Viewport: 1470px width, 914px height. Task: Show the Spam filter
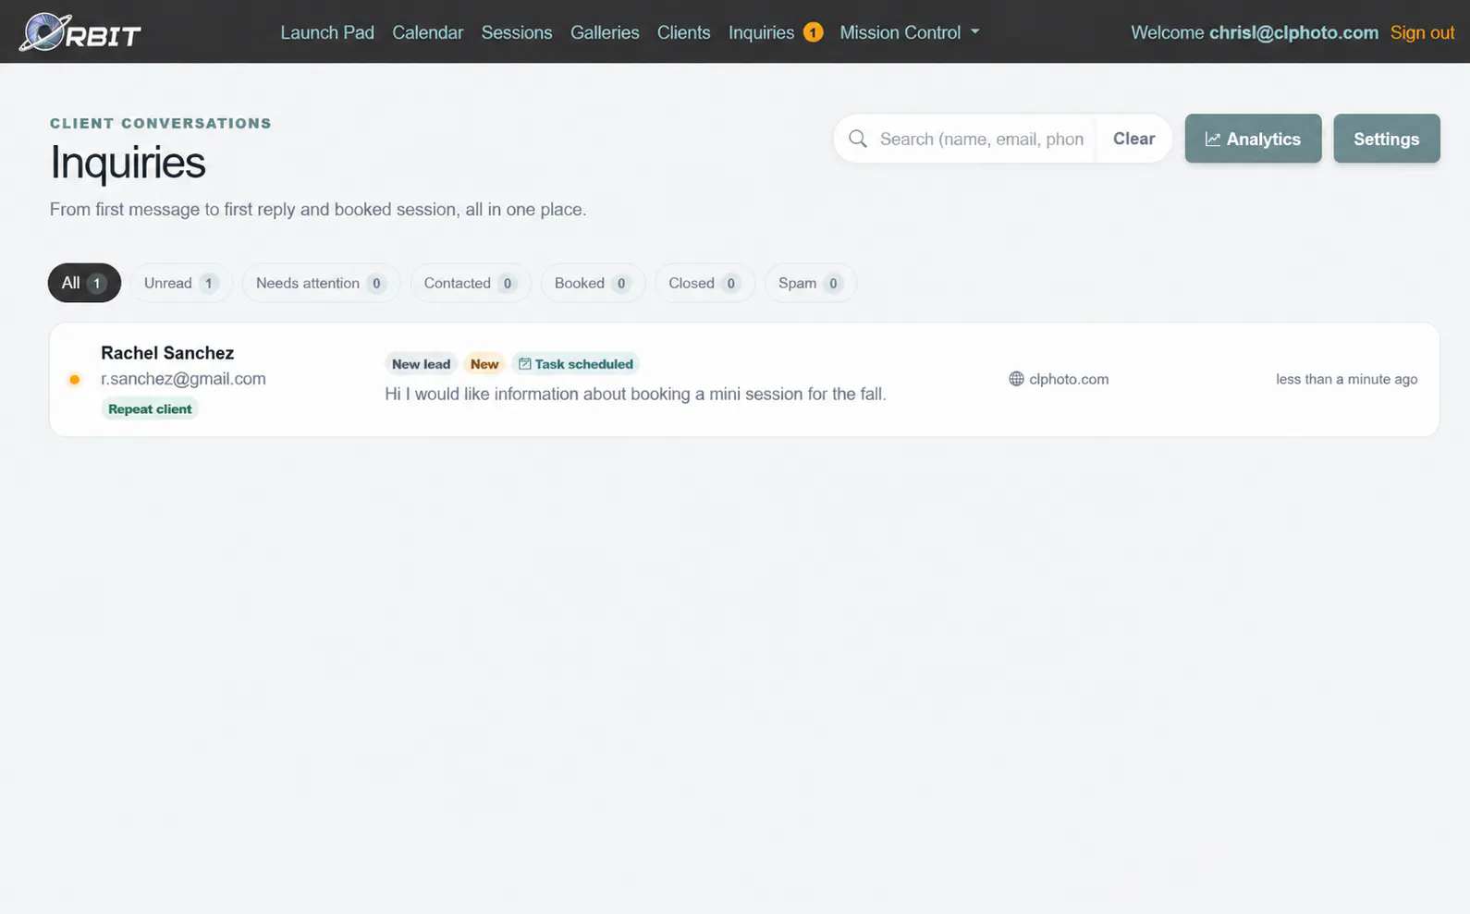pos(811,283)
